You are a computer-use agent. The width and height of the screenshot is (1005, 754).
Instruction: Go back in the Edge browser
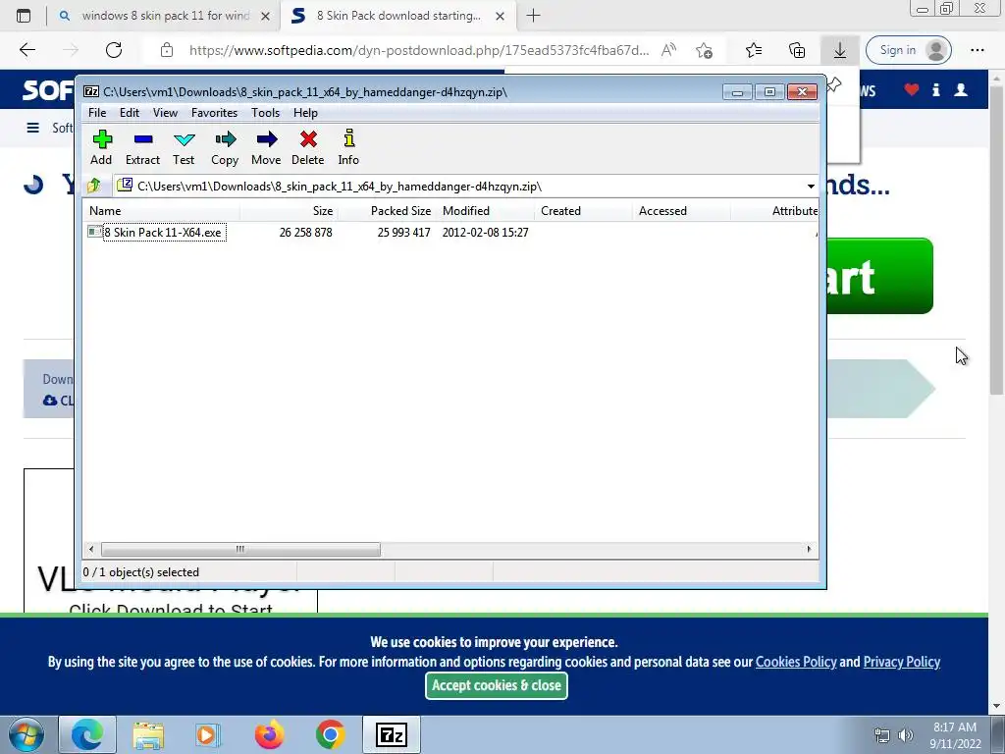click(x=26, y=50)
